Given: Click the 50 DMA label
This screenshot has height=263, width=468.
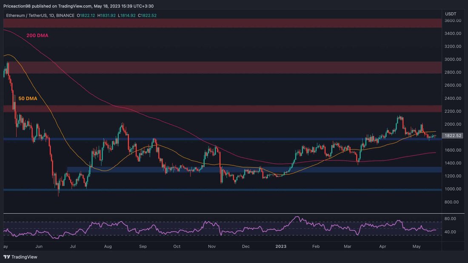Looking at the screenshot, I should [28, 99].
